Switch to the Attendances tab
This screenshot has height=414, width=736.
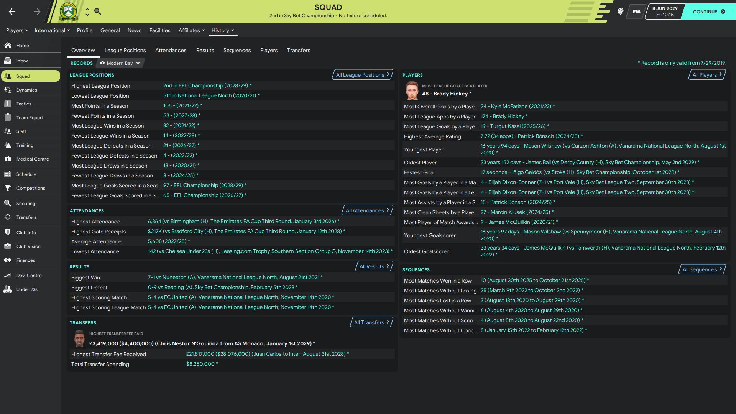pos(171,50)
